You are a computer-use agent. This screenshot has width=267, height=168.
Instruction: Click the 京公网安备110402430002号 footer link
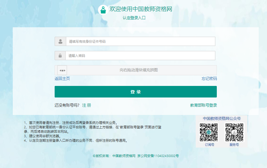(158, 156)
